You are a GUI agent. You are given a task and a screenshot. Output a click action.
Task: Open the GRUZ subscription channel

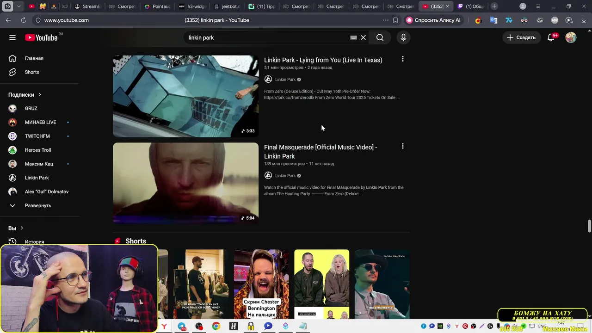tap(31, 108)
